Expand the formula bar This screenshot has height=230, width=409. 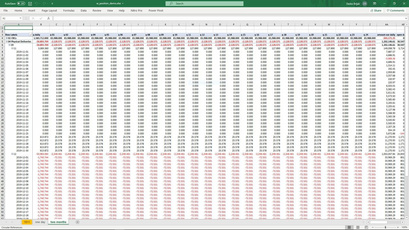pyautogui.click(x=406, y=18)
